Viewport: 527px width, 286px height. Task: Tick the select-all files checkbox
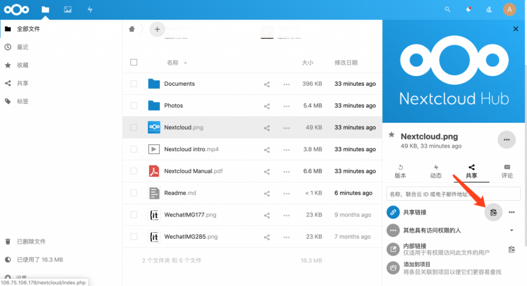tap(134, 63)
